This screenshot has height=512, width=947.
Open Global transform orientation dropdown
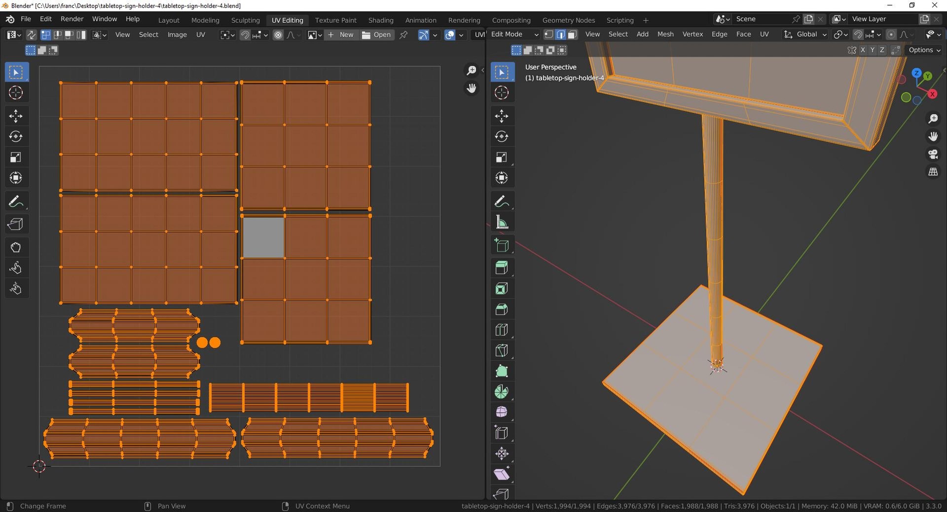(805, 34)
